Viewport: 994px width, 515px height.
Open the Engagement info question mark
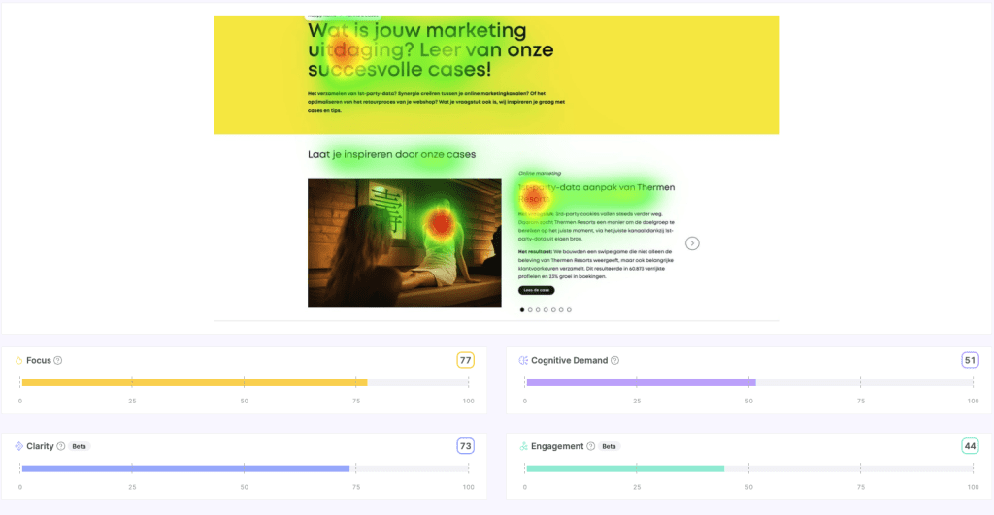pos(591,446)
